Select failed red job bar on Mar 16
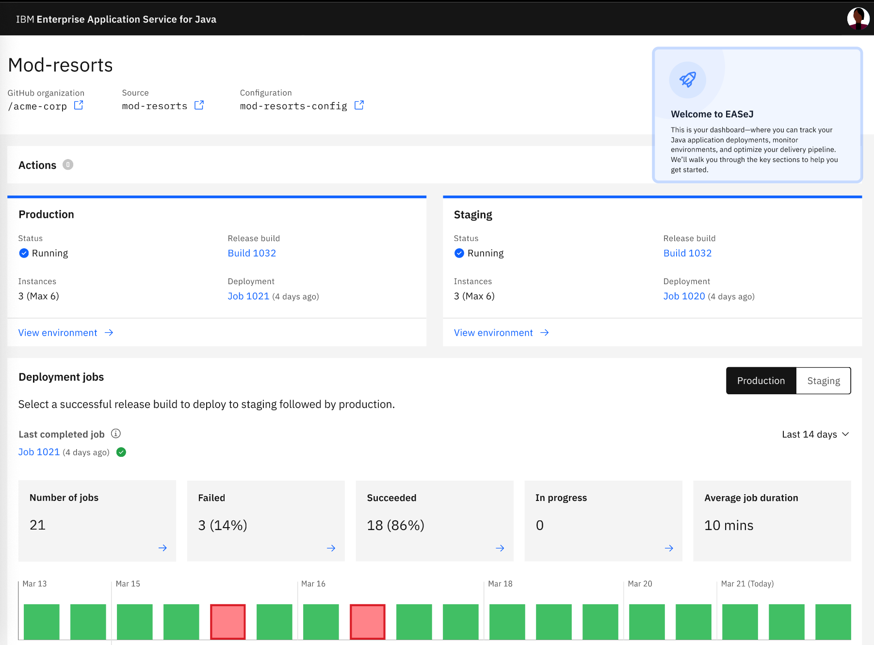 point(368,622)
